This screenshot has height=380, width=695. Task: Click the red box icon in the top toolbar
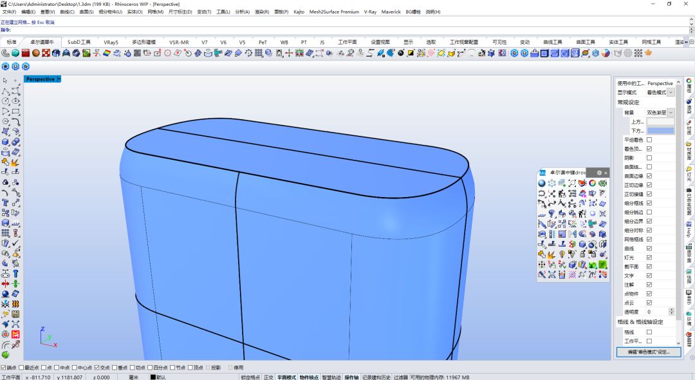pos(26,53)
